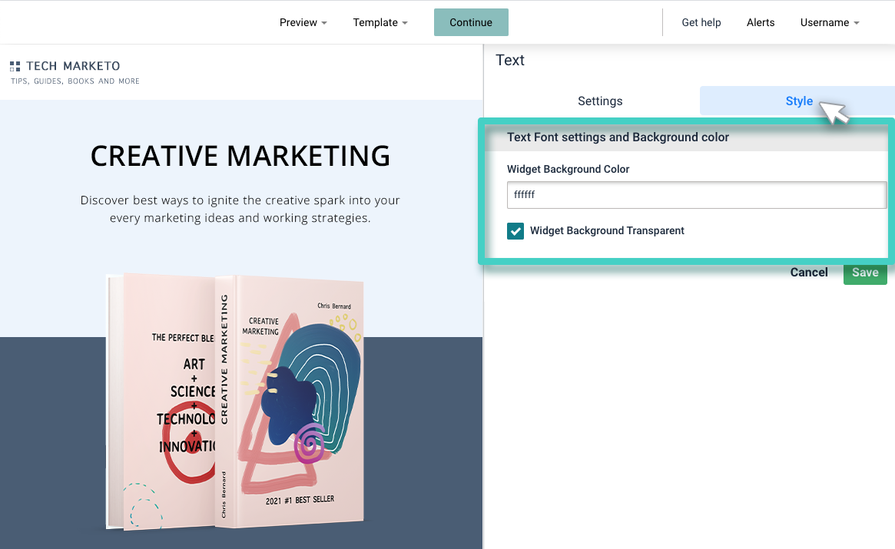Open the Template dropdown menu

pos(380,22)
